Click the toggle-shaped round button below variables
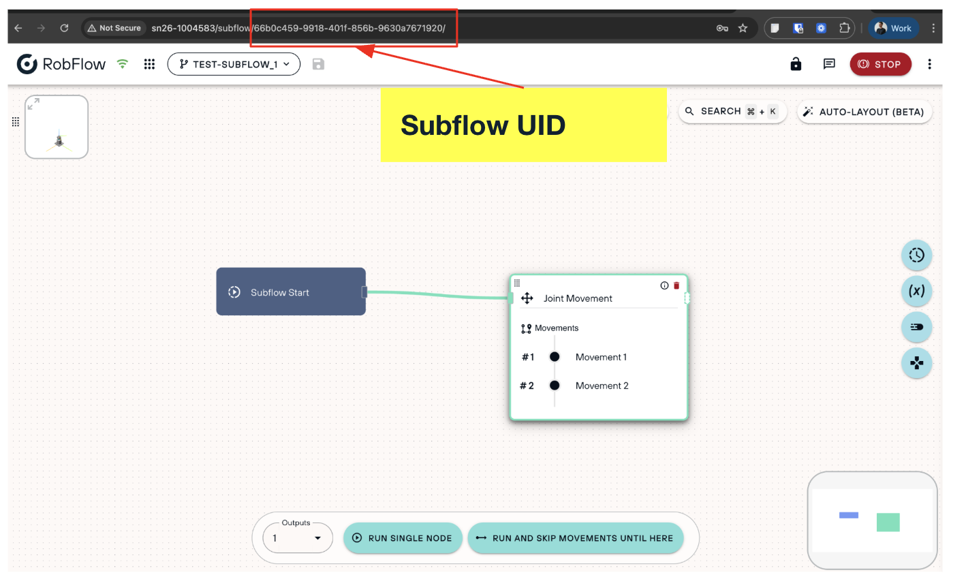The width and height of the screenshot is (966, 579). 917,327
